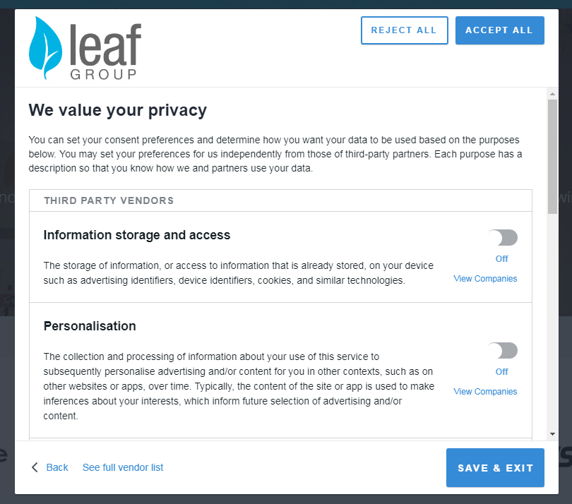The image size is (572, 504).
Task: View Companies for Information storage and access
Action: pos(485,279)
